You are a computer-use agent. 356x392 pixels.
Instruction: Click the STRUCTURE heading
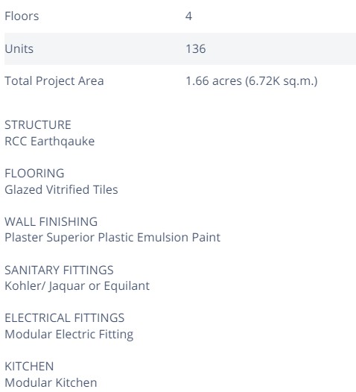[x=38, y=124]
